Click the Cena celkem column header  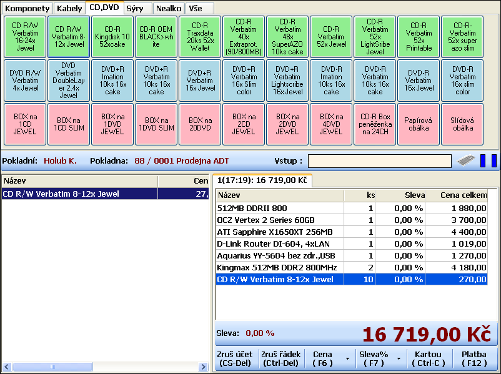pos(457,195)
